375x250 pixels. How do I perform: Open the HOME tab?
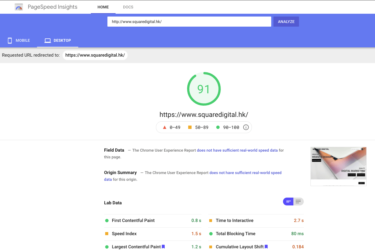[103, 7]
